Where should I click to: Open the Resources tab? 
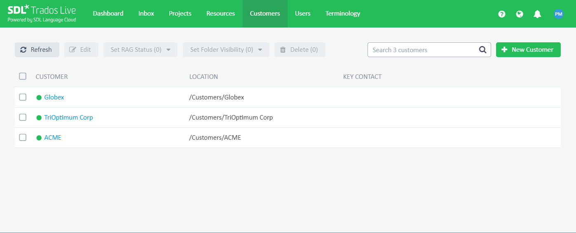coord(220,14)
